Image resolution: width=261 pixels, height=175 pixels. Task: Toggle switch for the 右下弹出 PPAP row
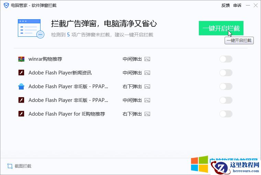tap(226, 86)
